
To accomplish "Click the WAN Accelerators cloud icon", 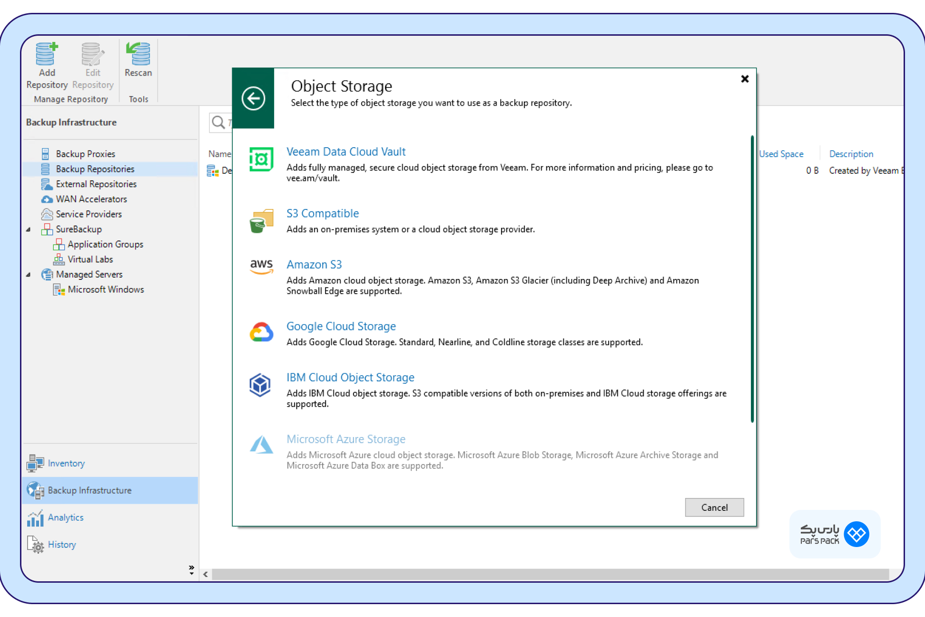I will coord(47,199).
